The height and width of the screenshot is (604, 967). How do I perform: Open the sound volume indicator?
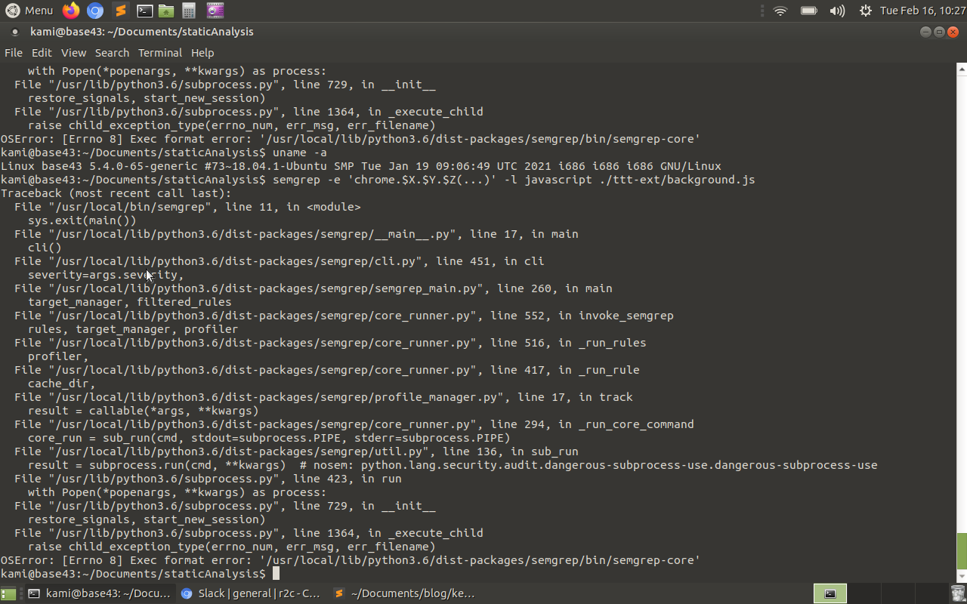click(x=837, y=11)
